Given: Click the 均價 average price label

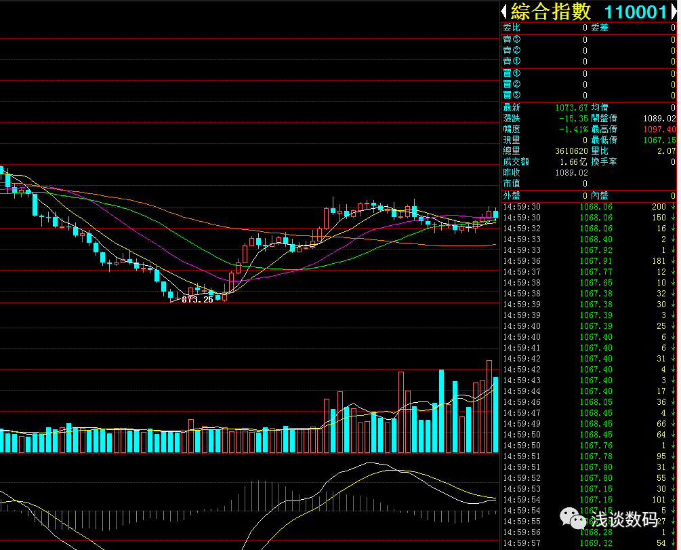Looking at the screenshot, I should point(600,107).
